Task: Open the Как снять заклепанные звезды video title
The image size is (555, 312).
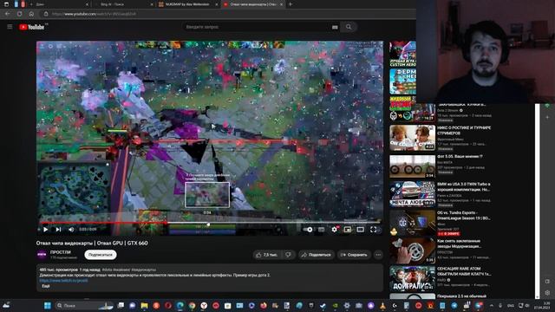Action: (459, 244)
